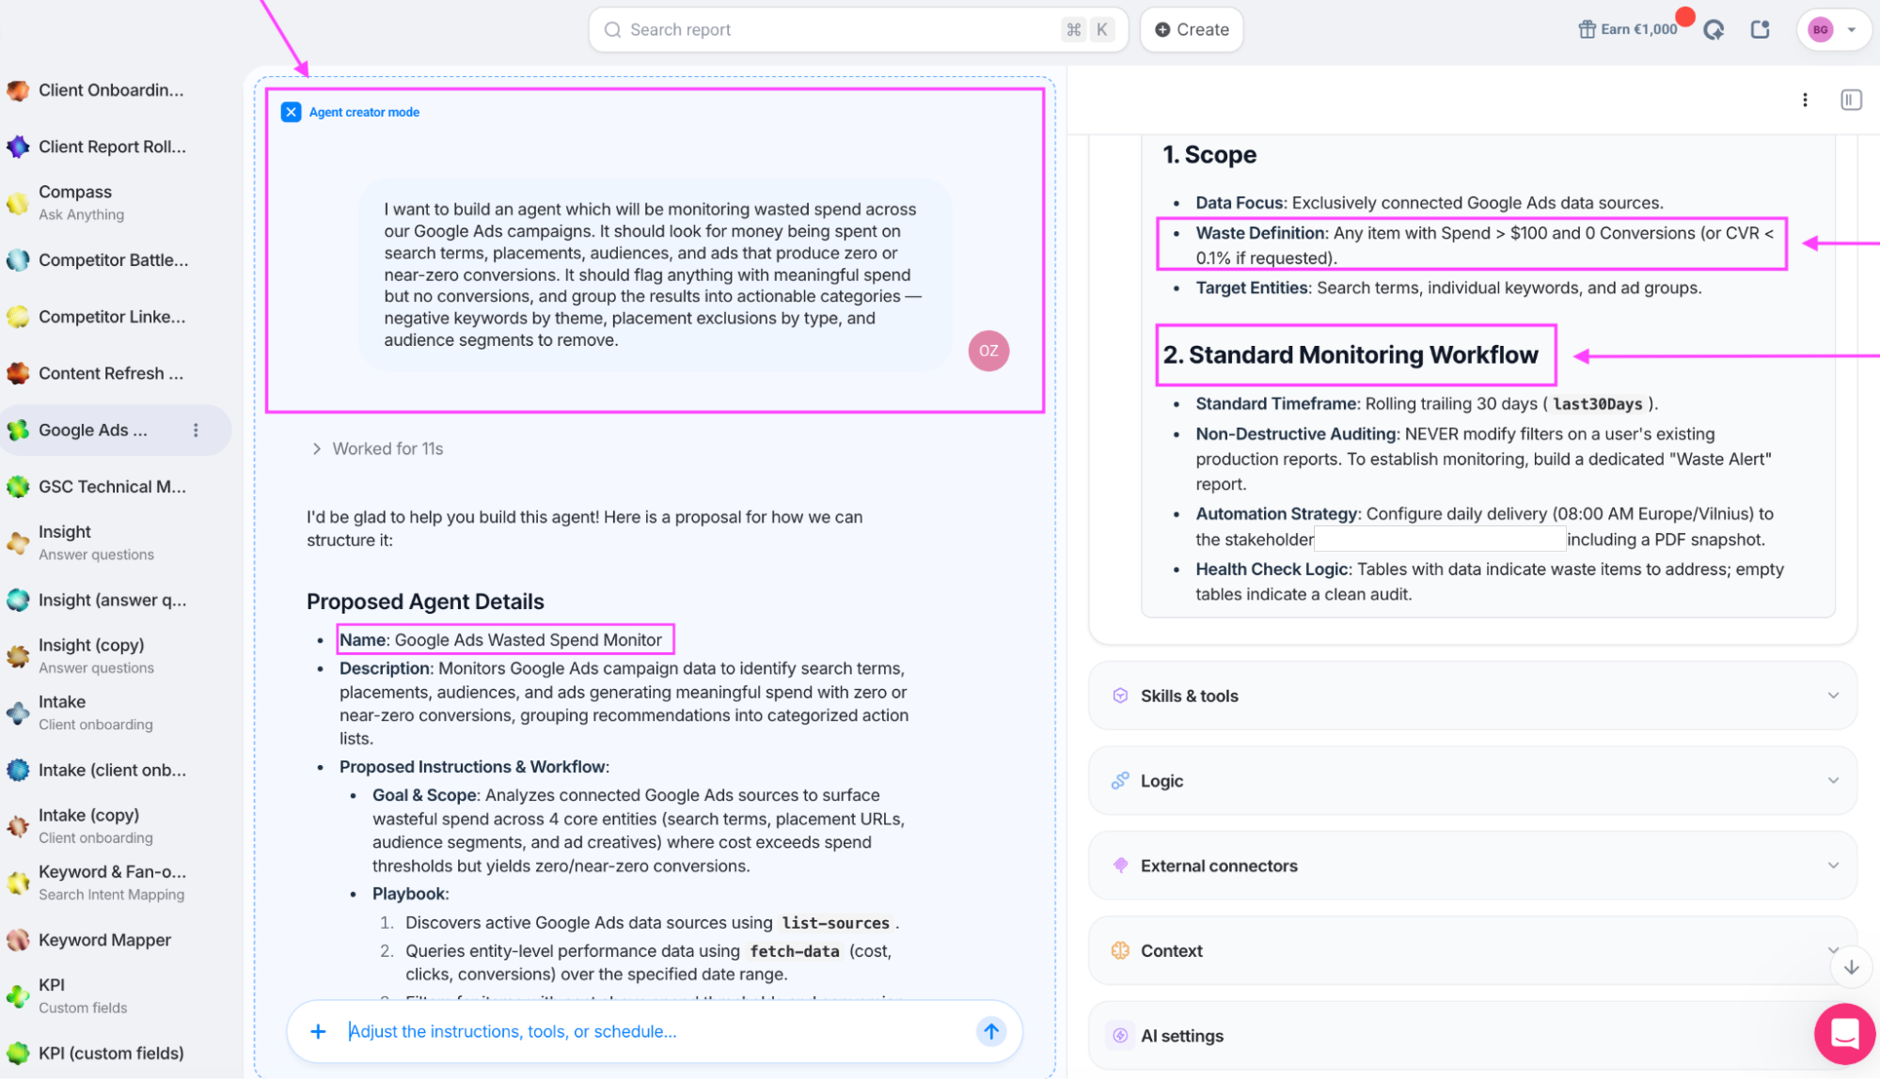Image resolution: width=1880 pixels, height=1079 pixels.
Task: Click the External connectors diamond icon
Action: pyautogui.click(x=1119, y=866)
